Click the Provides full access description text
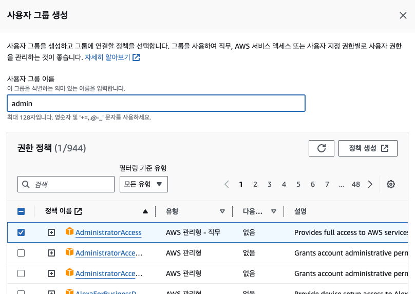Image resolution: width=415 pixels, height=294 pixels. click(x=351, y=232)
